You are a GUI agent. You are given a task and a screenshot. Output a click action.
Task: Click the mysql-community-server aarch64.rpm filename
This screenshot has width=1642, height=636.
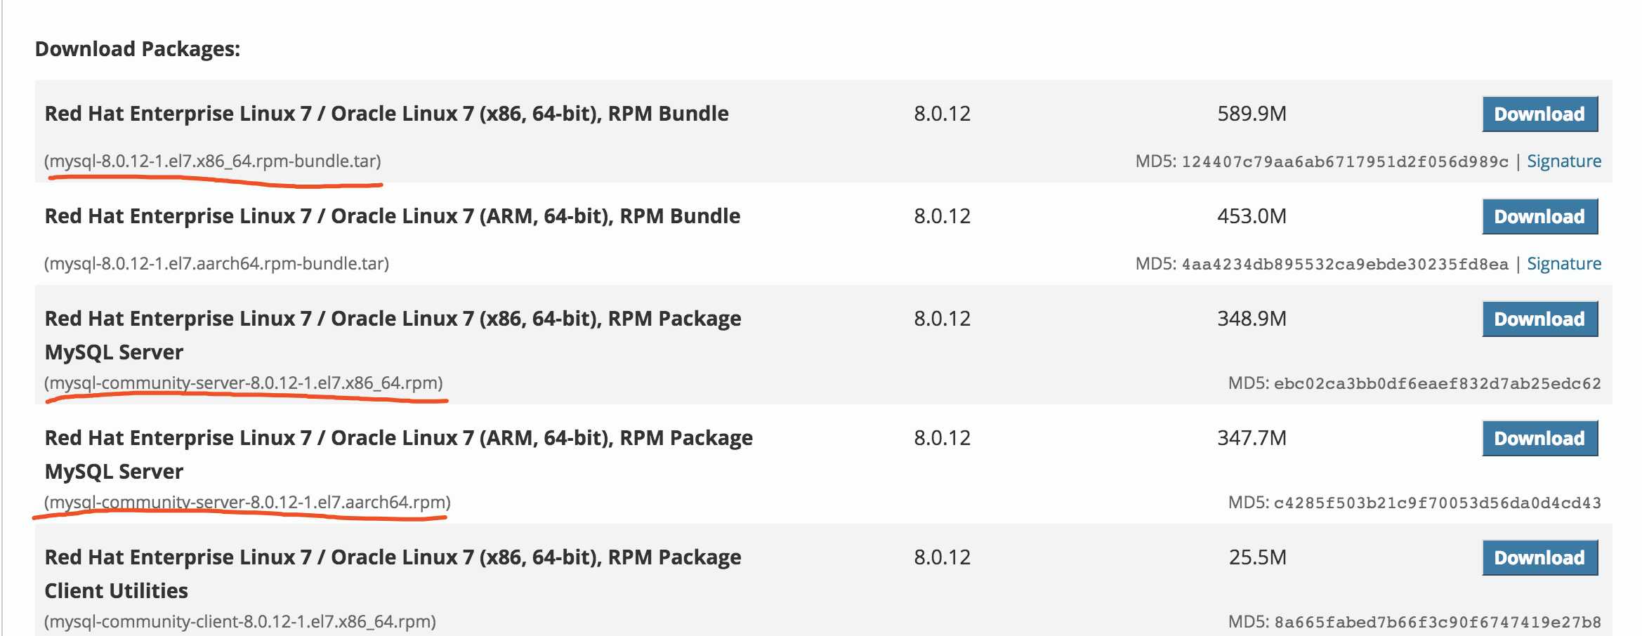pos(247,503)
